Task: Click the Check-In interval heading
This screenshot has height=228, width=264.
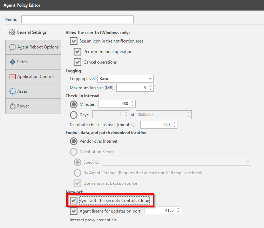Action: [x=82, y=96]
